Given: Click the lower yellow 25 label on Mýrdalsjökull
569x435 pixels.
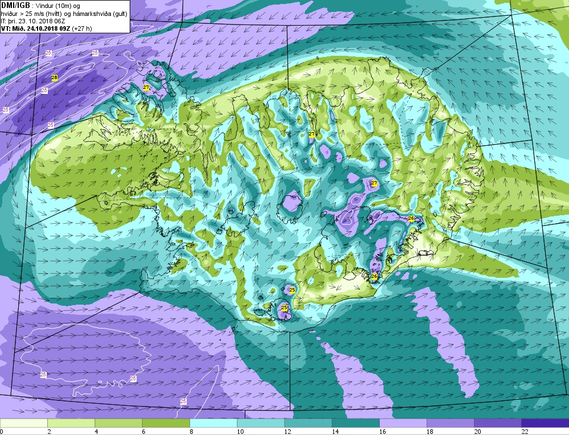Looking at the screenshot, I should (284, 307).
